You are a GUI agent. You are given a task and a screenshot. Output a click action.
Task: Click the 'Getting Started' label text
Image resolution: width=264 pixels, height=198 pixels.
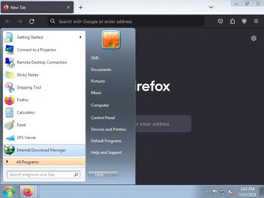tap(30, 37)
